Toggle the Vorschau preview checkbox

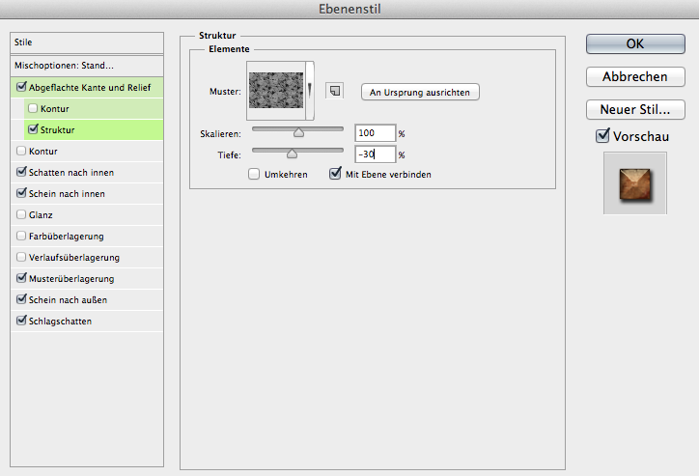(x=602, y=136)
